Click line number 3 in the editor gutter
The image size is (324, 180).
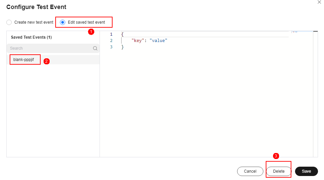[111, 47]
